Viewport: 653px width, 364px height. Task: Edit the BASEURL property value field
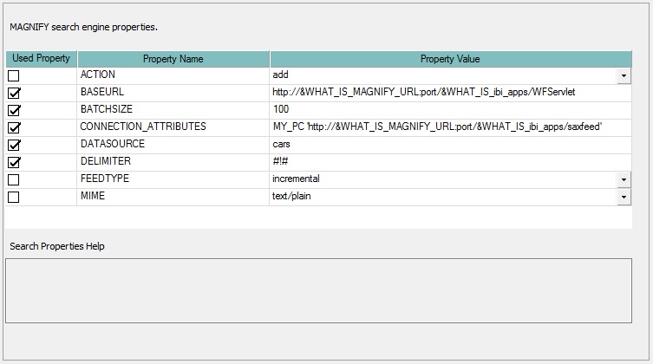pyautogui.click(x=430, y=92)
